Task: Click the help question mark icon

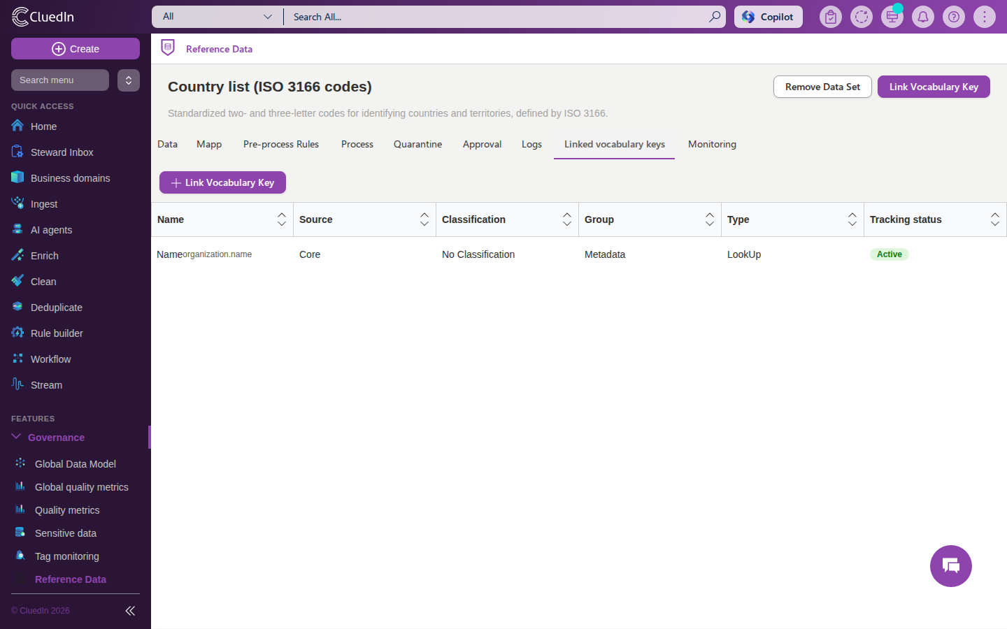Action: (x=954, y=17)
